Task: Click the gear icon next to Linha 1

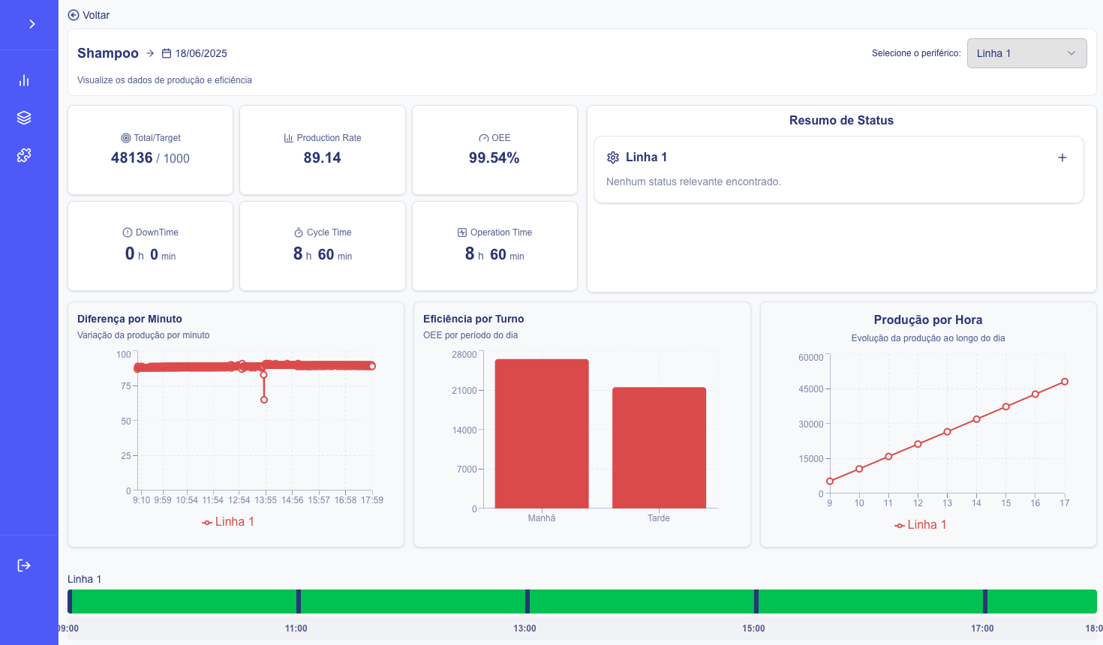Action: [x=613, y=157]
